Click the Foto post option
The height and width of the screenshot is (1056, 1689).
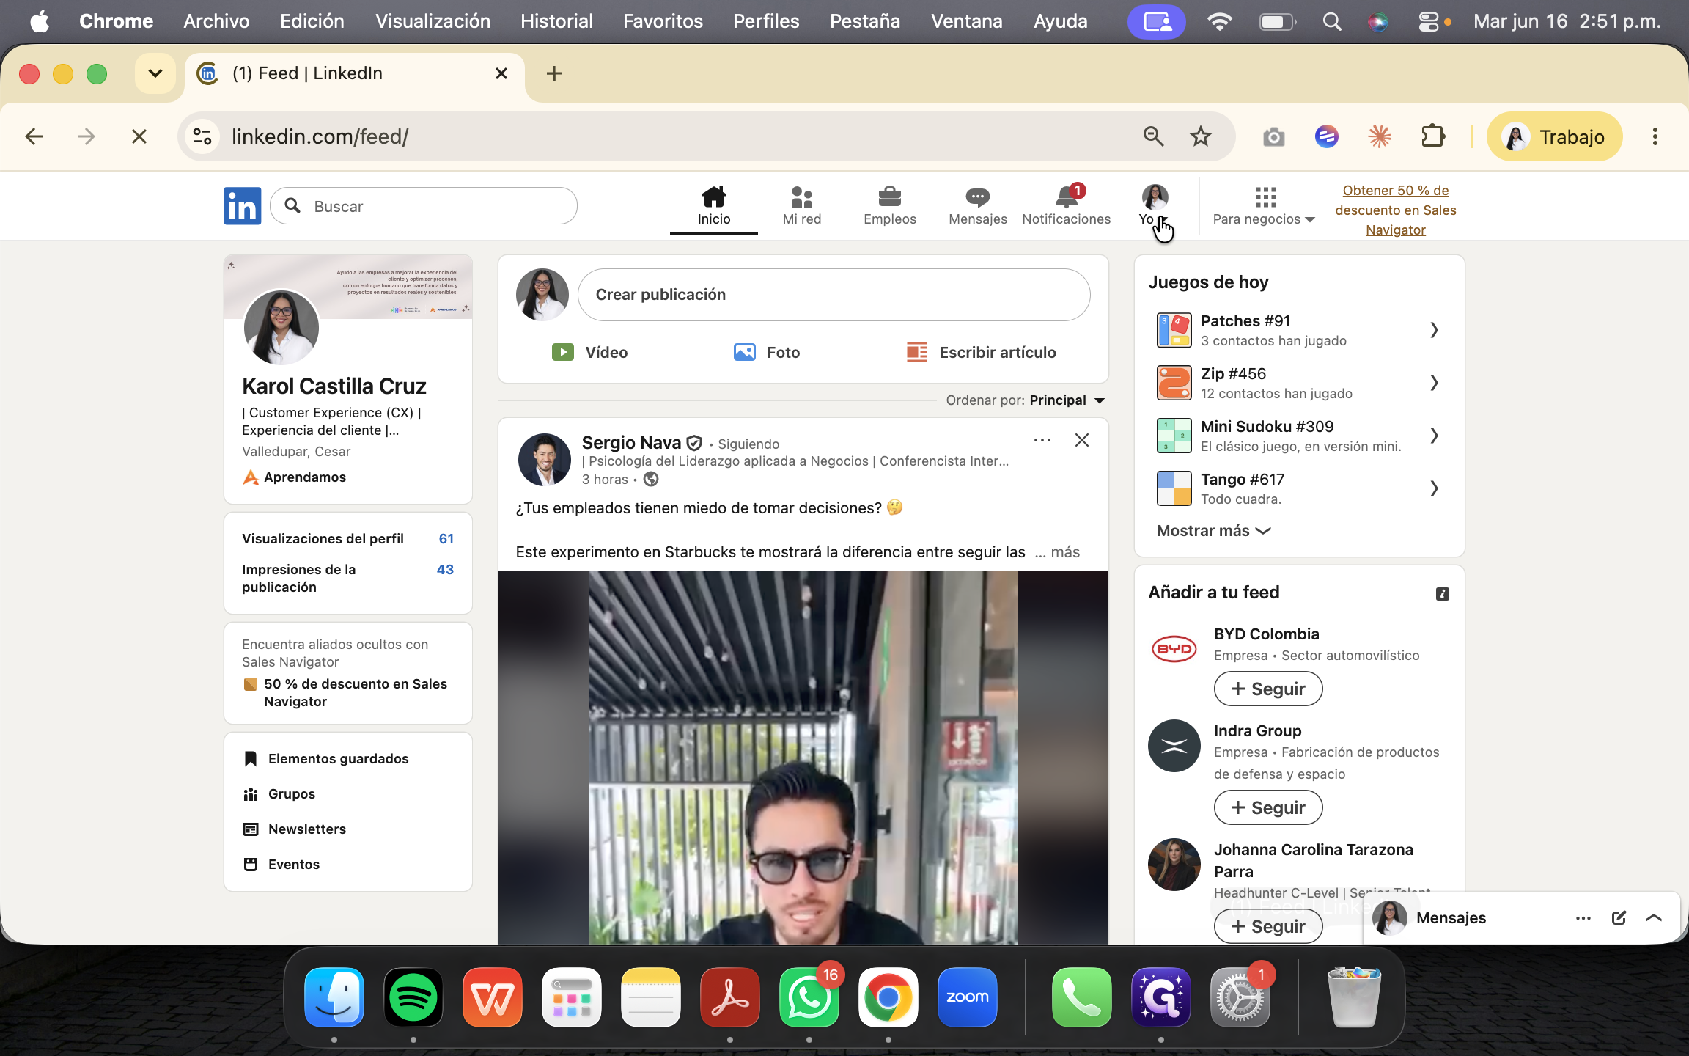pos(767,352)
